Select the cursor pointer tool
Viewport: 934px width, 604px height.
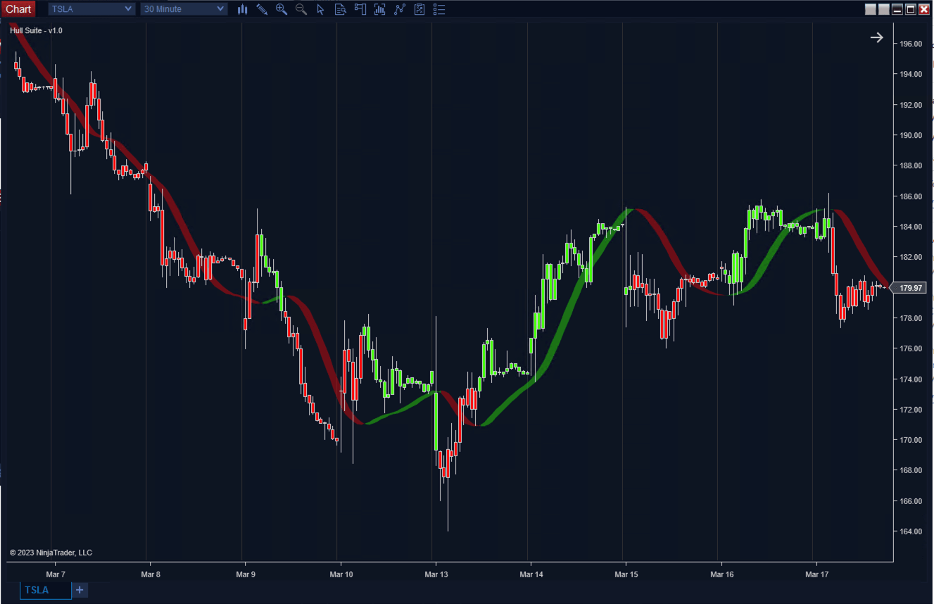coord(321,9)
